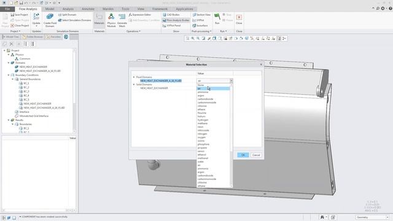This screenshot has height=221, width=393.
Task: Collapse the Physics tree node
Action: pos(9,55)
